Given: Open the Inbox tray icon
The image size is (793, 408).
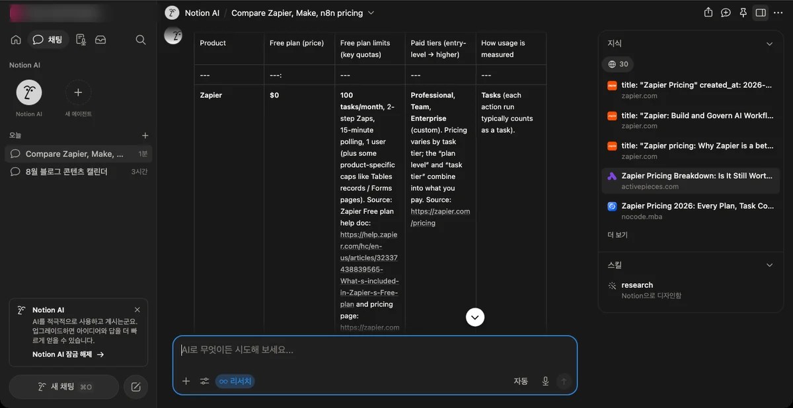Looking at the screenshot, I should click(100, 40).
